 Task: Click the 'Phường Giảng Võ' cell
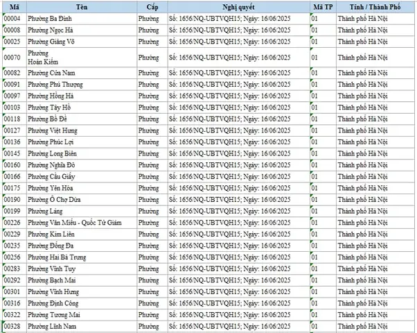click(82, 42)
